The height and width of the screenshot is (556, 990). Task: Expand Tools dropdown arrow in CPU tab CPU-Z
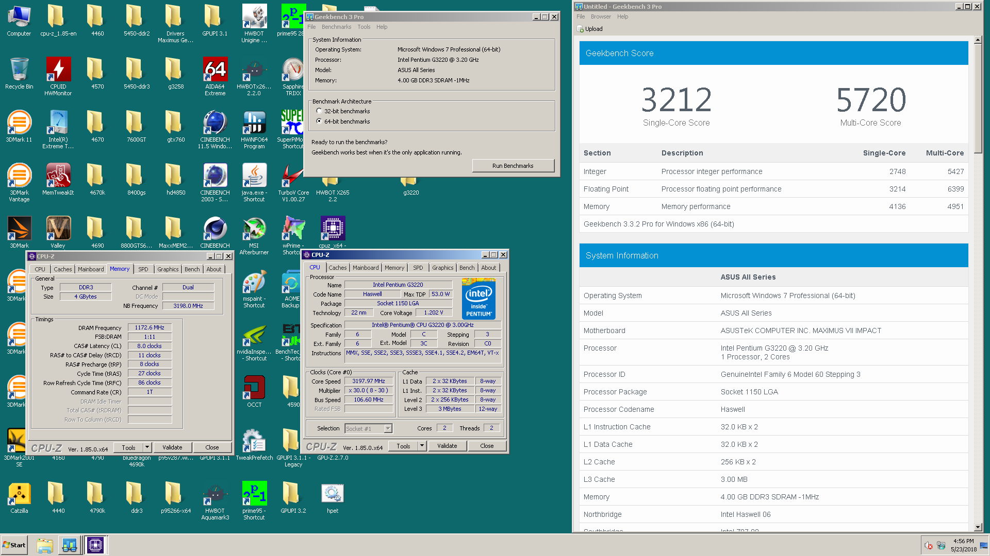point(422,446)
